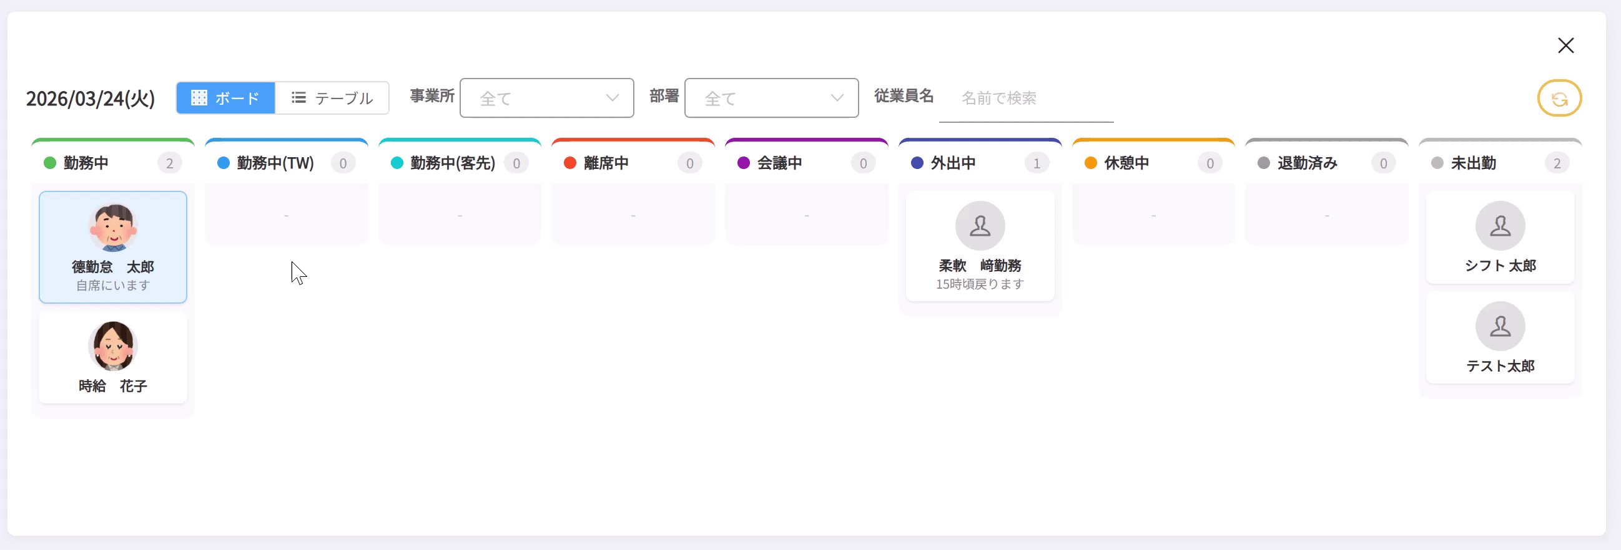Open the 部署 dropdown
The height and width of the screenshot is (550, 1621).
pos(771,98)
